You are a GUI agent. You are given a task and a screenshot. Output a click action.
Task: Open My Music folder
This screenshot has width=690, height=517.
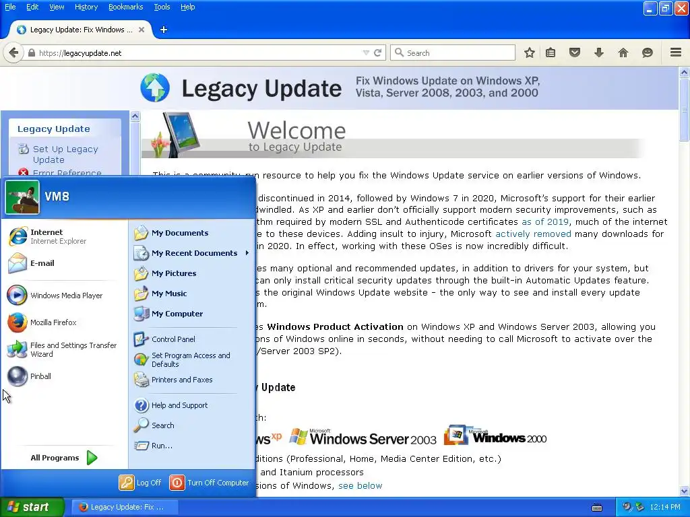pyautogui.click(x=192, y=294)
